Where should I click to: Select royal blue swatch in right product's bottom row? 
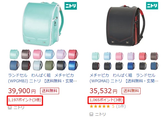coord(131,66)
